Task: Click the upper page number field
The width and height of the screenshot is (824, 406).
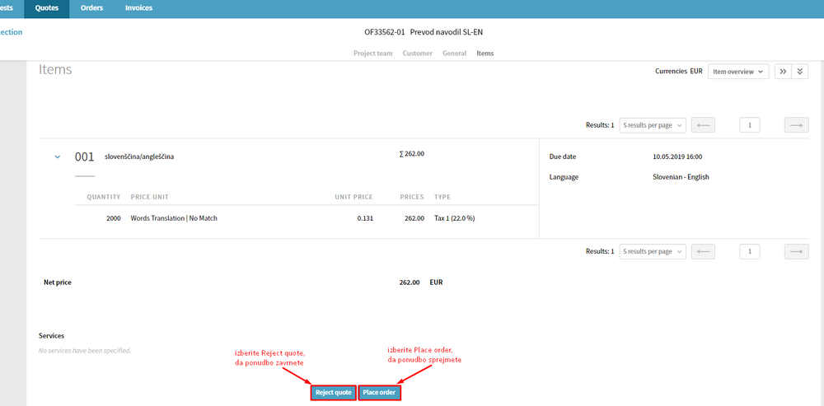Action: click(x=749, y=125)
